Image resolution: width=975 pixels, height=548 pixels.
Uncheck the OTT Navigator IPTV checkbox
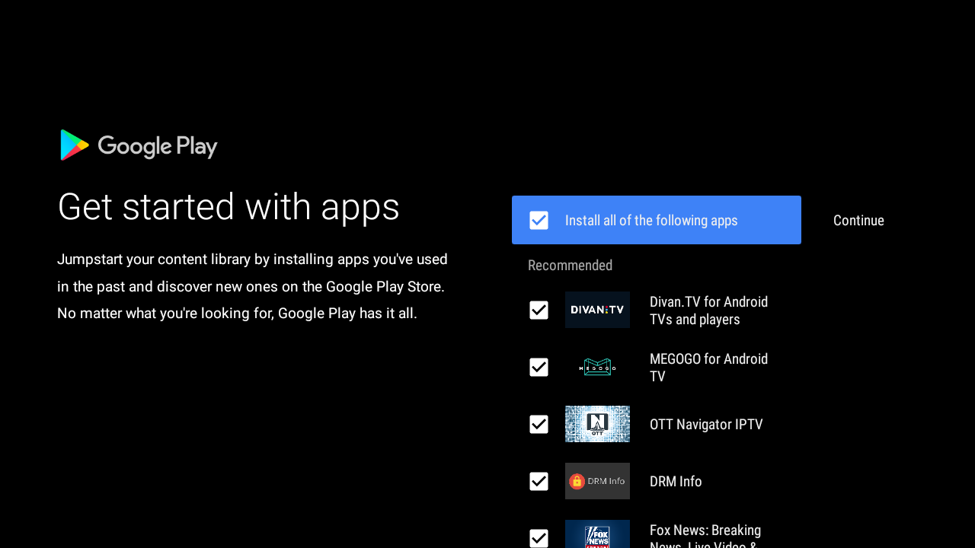(539, 424)
